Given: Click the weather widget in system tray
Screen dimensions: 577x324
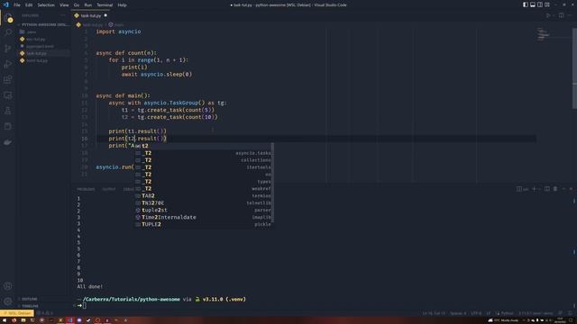Looking at the screenshot, I should [503, 320].
